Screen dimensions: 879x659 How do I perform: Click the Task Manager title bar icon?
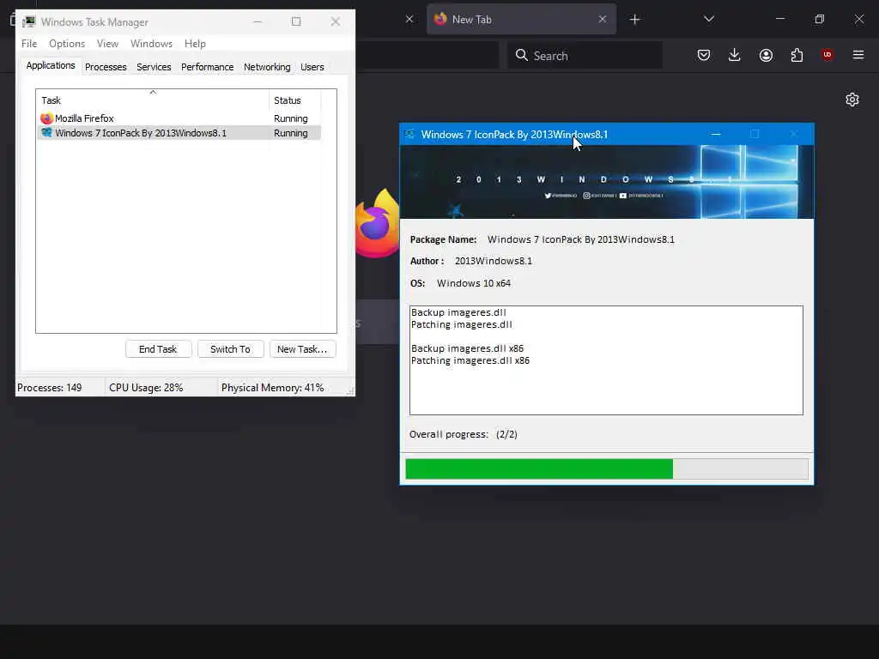point(28,21)
